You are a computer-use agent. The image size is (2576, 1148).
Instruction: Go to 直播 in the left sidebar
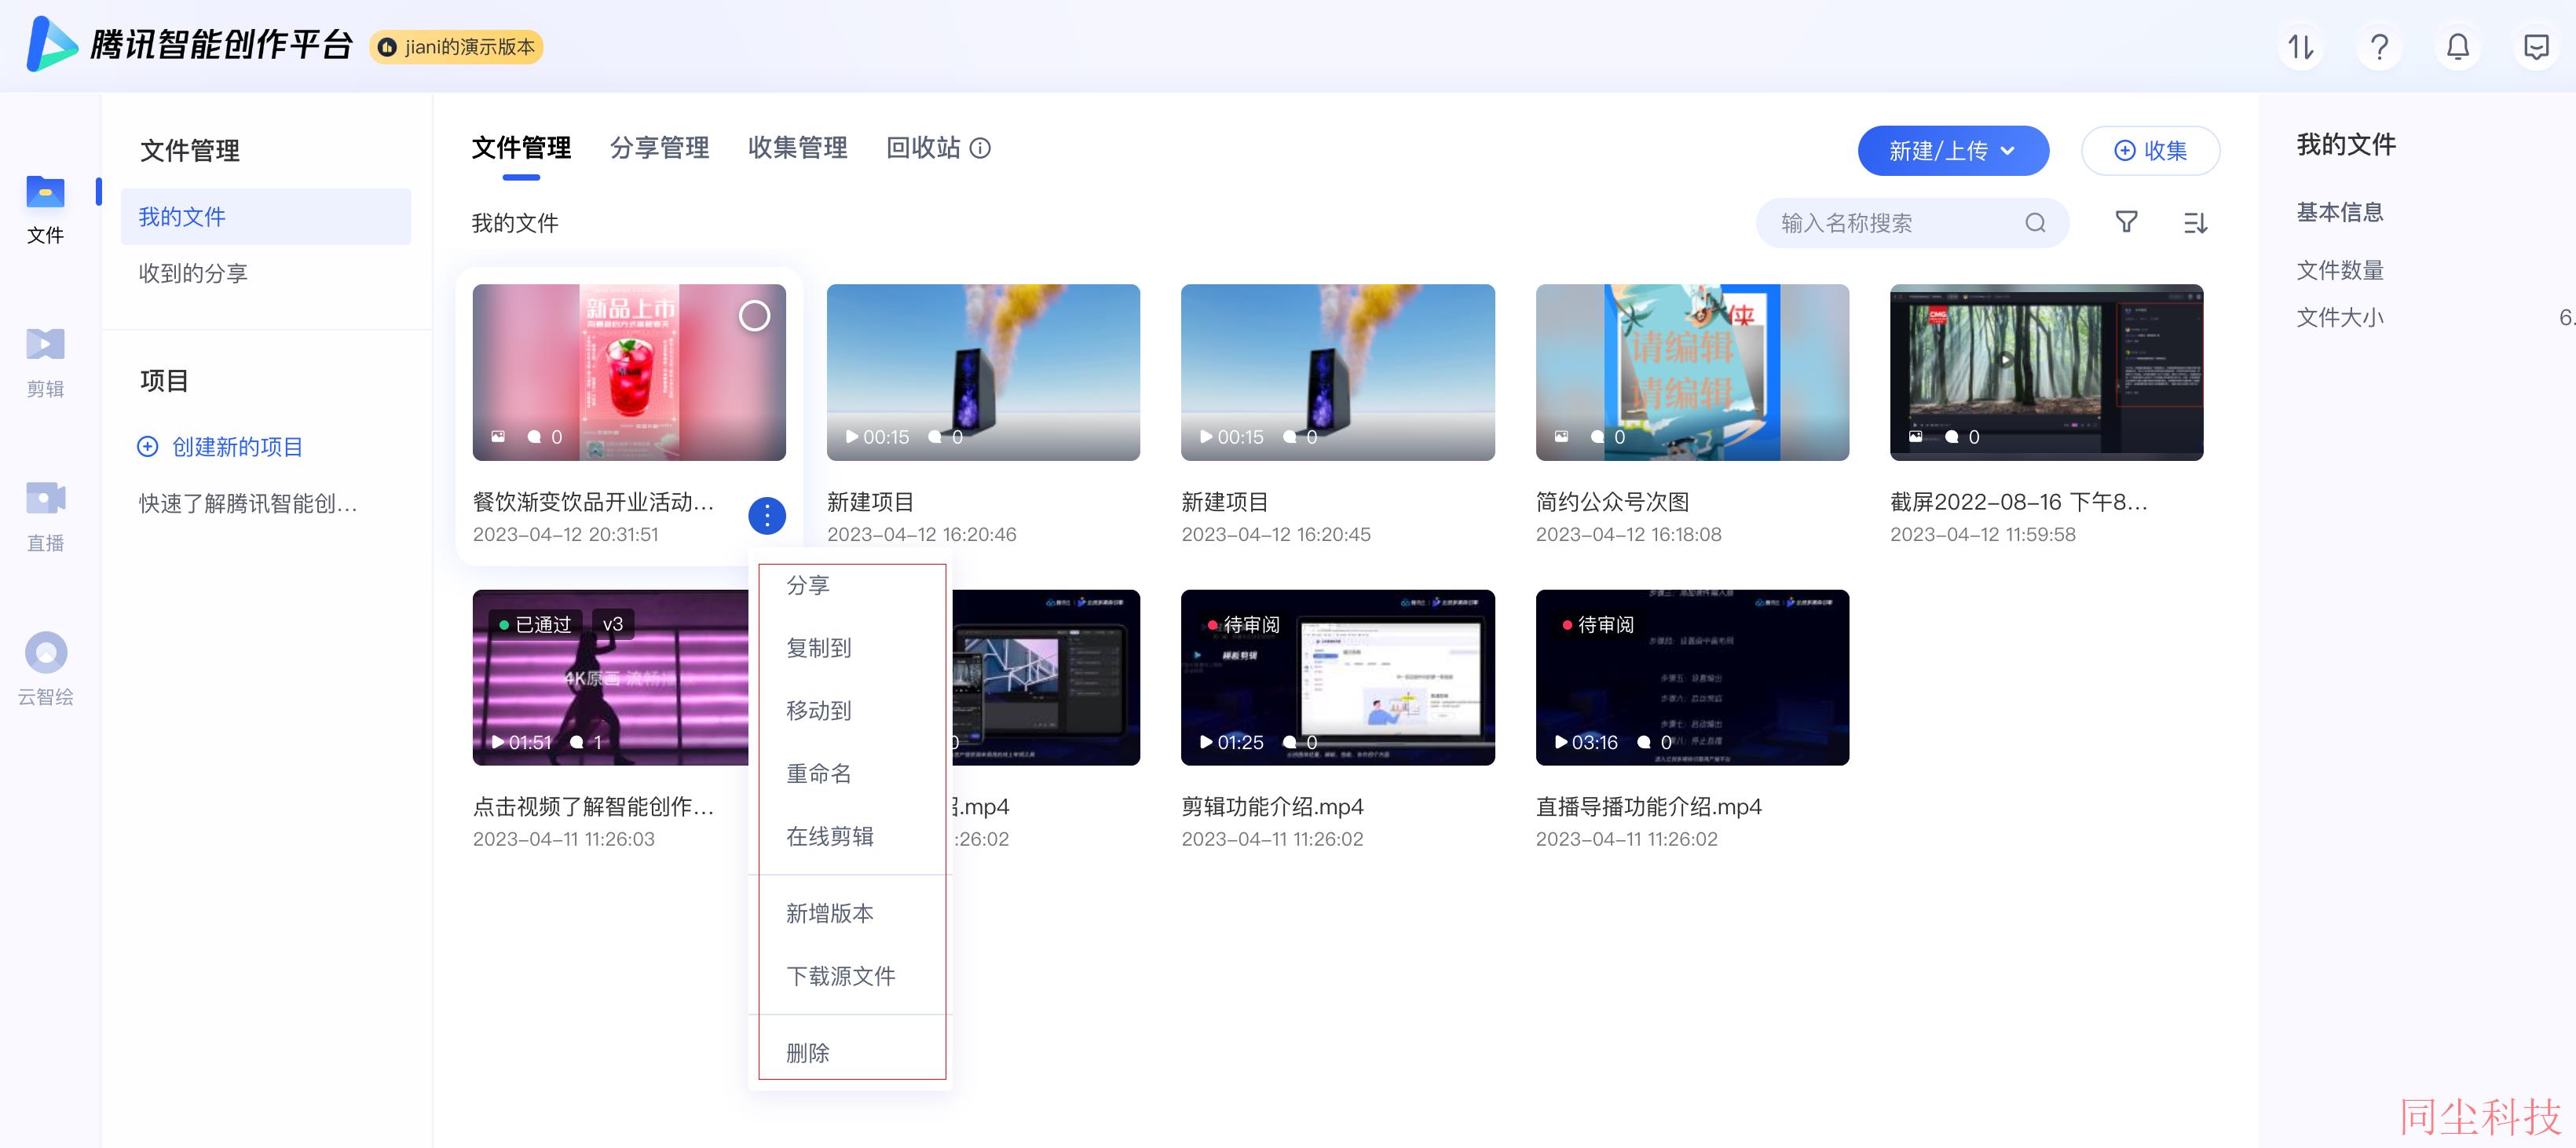45,517
